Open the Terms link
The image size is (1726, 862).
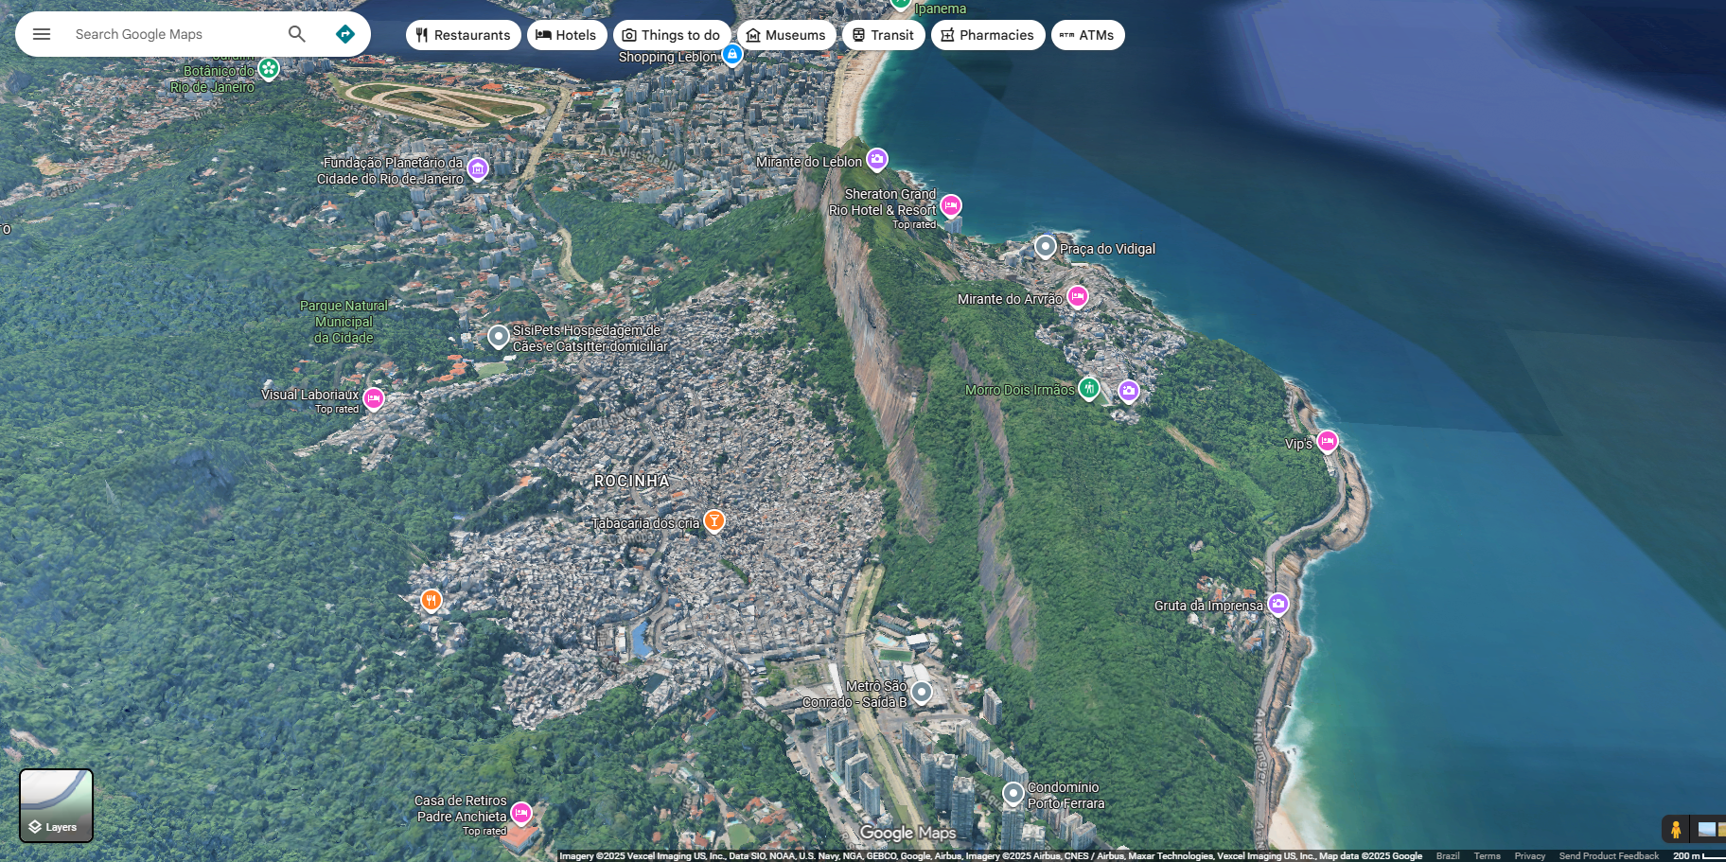1488,856
